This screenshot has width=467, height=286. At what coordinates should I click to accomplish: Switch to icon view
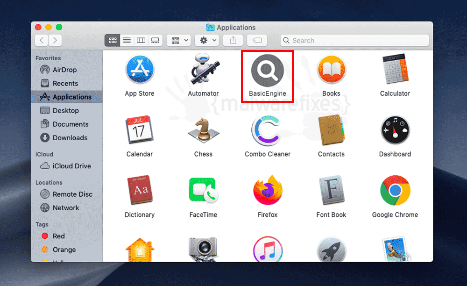pos(113,40)
